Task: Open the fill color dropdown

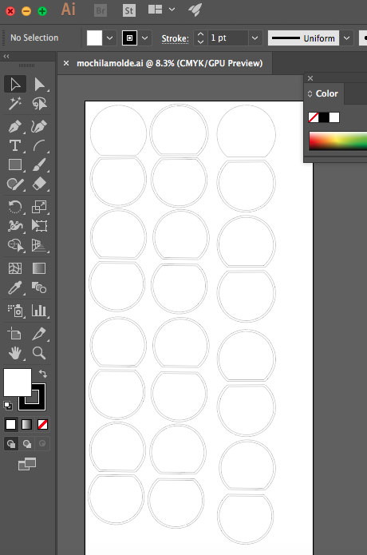Action: tap(109, 38)
